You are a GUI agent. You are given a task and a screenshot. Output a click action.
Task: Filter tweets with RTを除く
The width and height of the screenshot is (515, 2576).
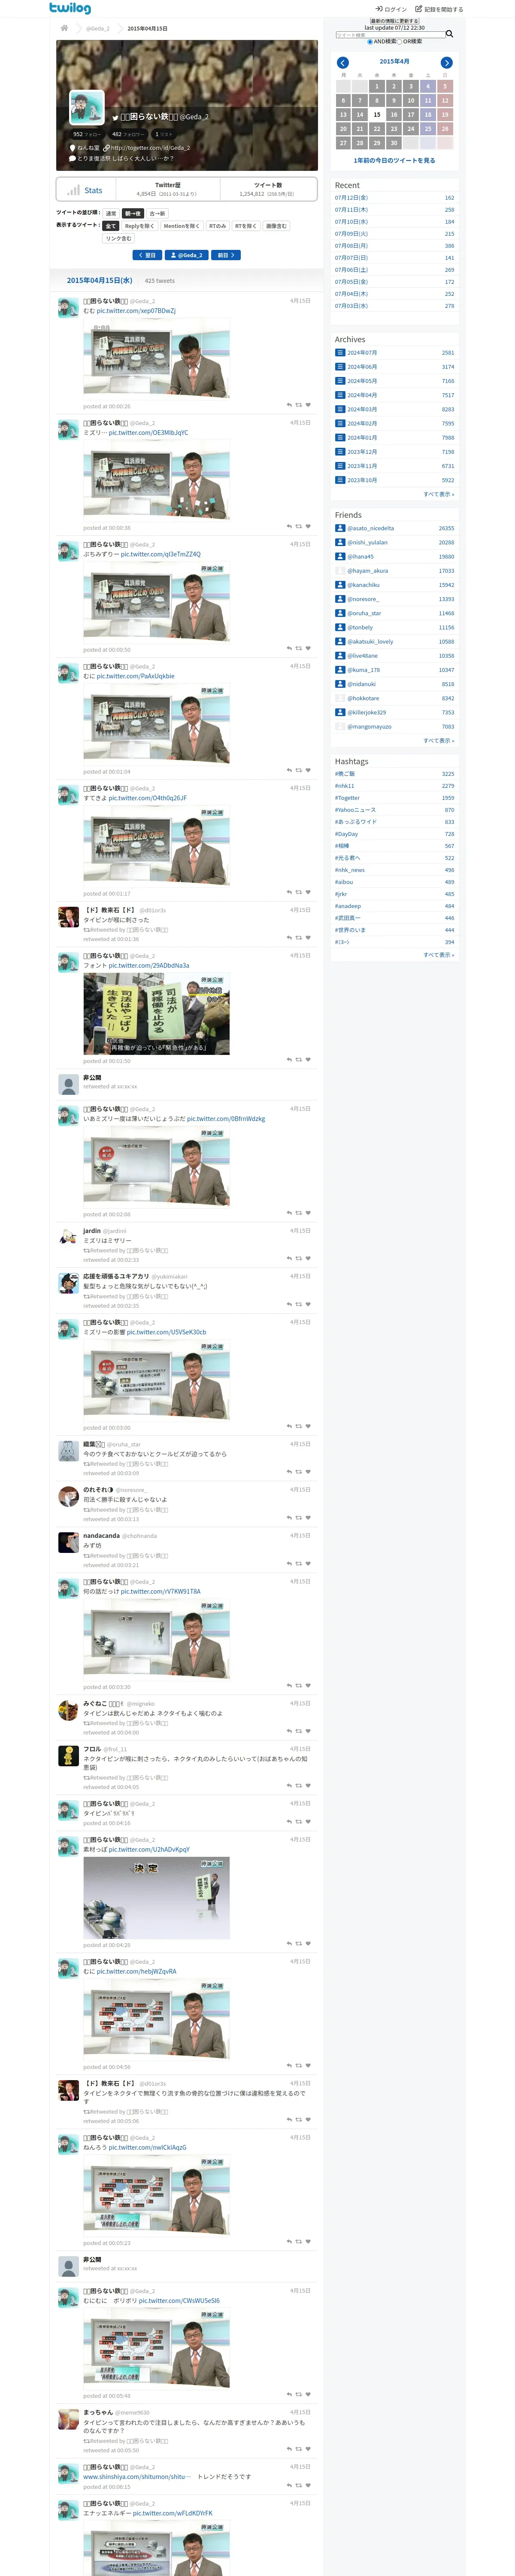click(246, 226)
